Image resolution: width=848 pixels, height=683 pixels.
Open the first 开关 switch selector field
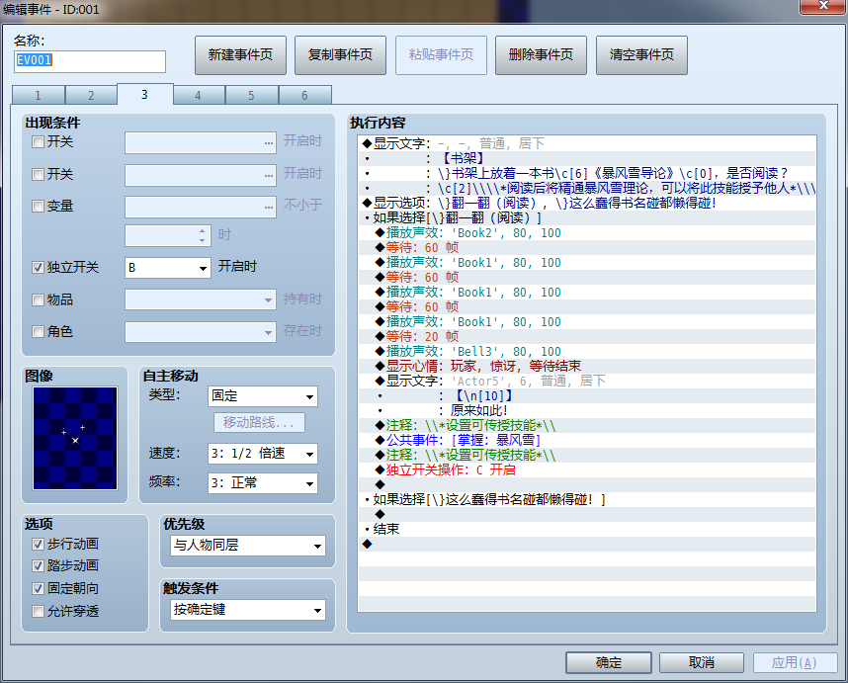(201, 142)
